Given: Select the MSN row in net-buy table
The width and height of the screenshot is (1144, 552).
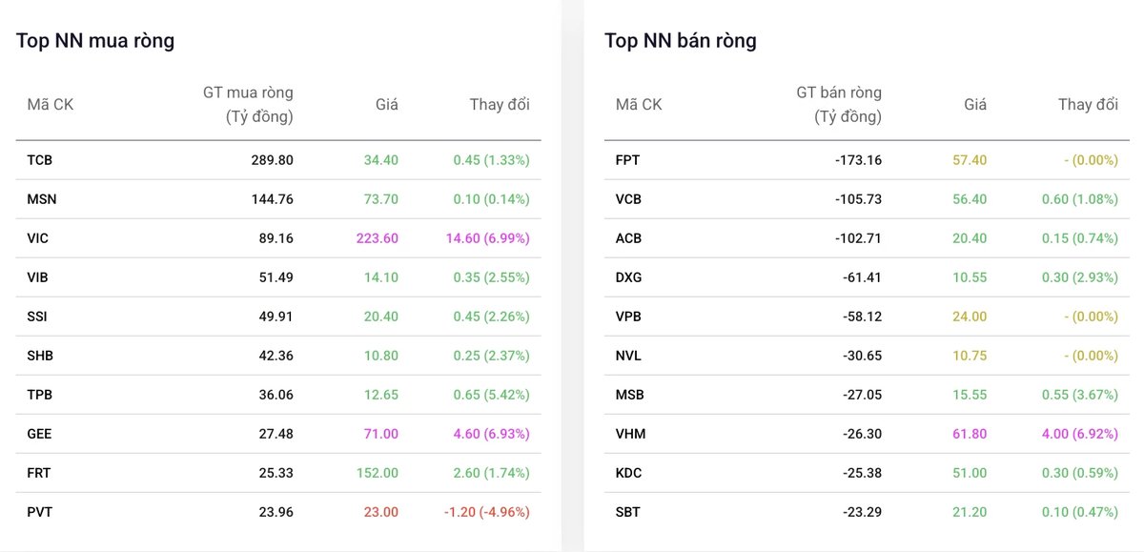Looking at the screenshot, I should tap(278, 199).
